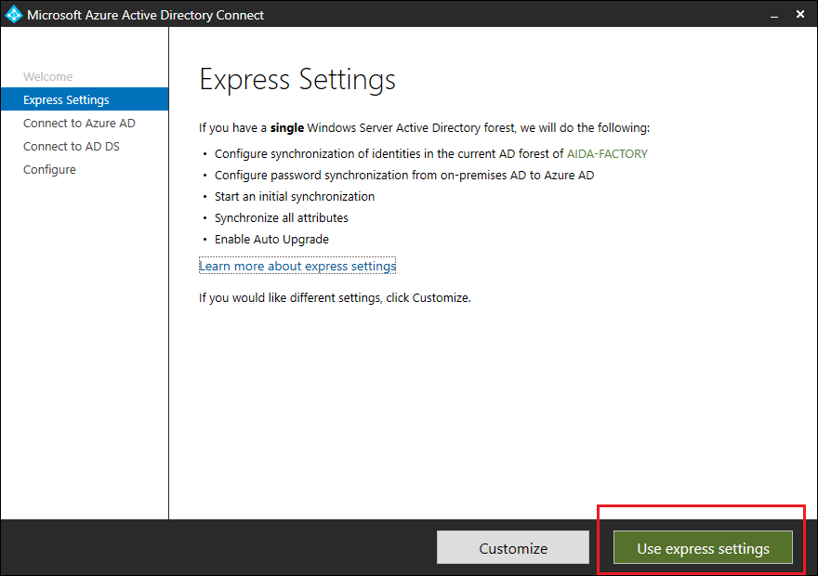818x576 pixels.
Task: Jump to AD DS connection setup
Action: (x=71, y=146)
